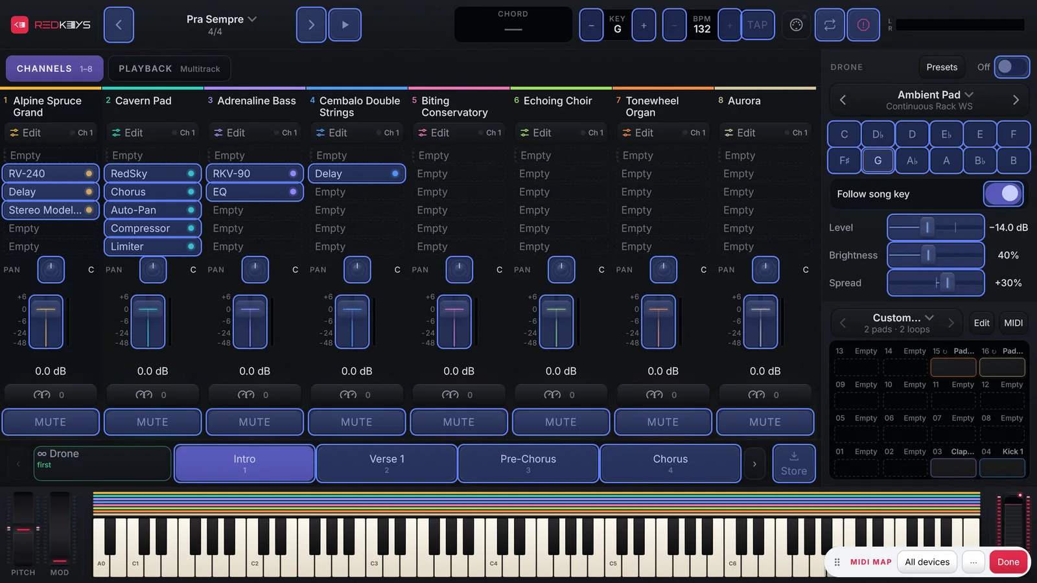Open the metronome dial icon

click(x=797, y=25)
